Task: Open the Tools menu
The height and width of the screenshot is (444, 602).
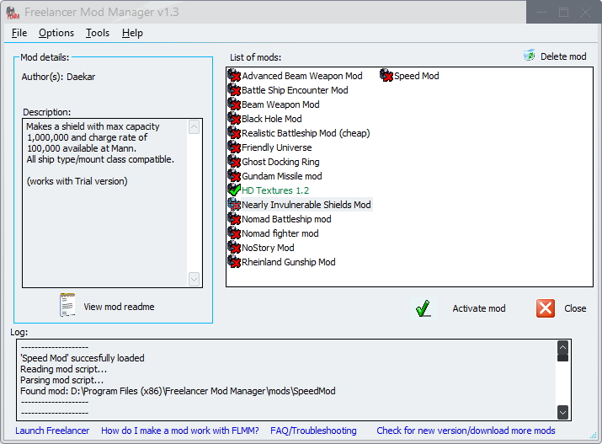Action: (98, 33)
